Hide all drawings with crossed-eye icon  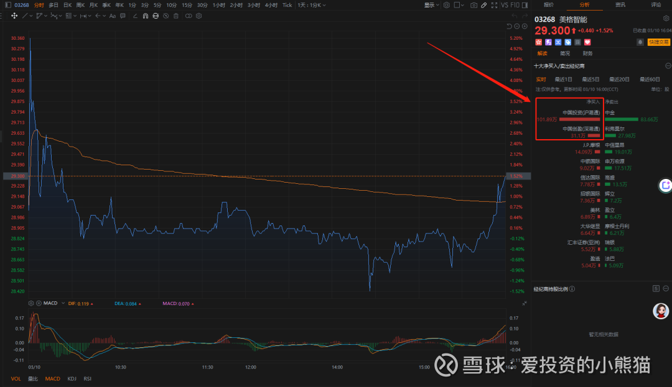166,16
